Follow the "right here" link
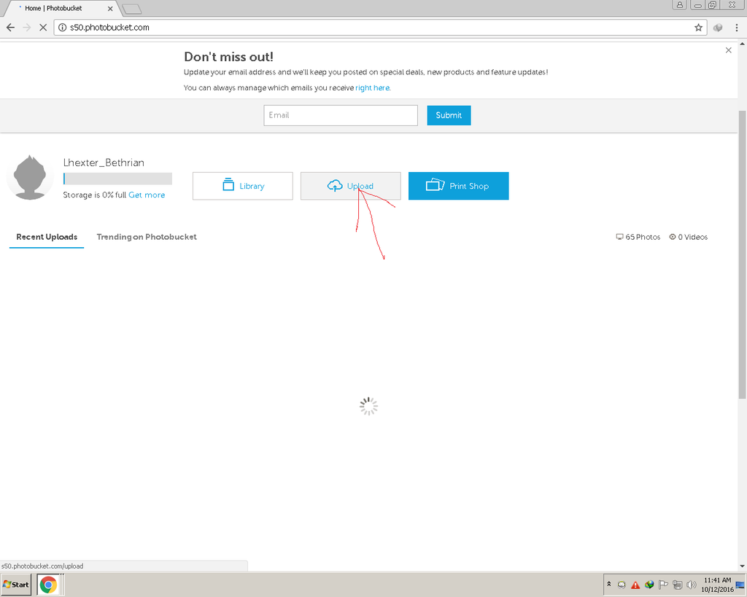Screen dimensions: 747x597 tap(372, 87)
